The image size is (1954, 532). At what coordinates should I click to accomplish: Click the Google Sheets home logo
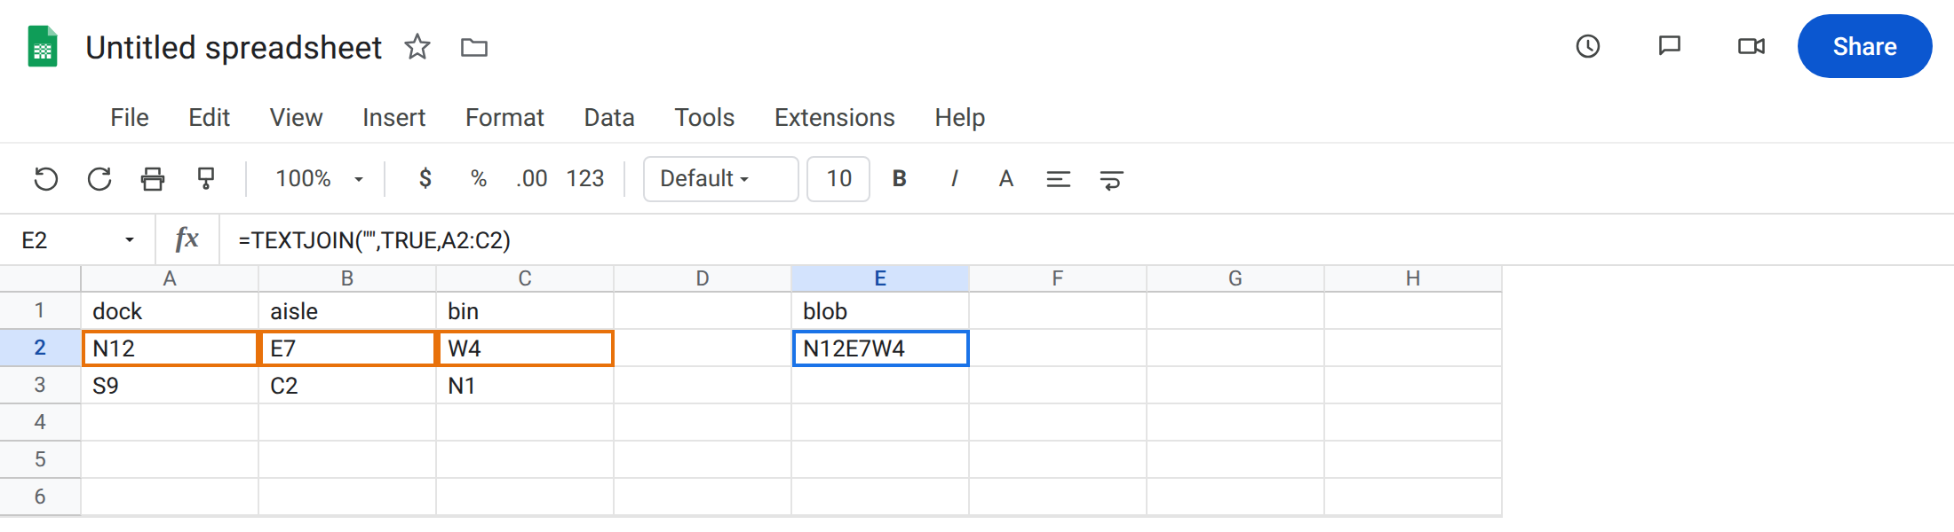click(x=43, y=46)
